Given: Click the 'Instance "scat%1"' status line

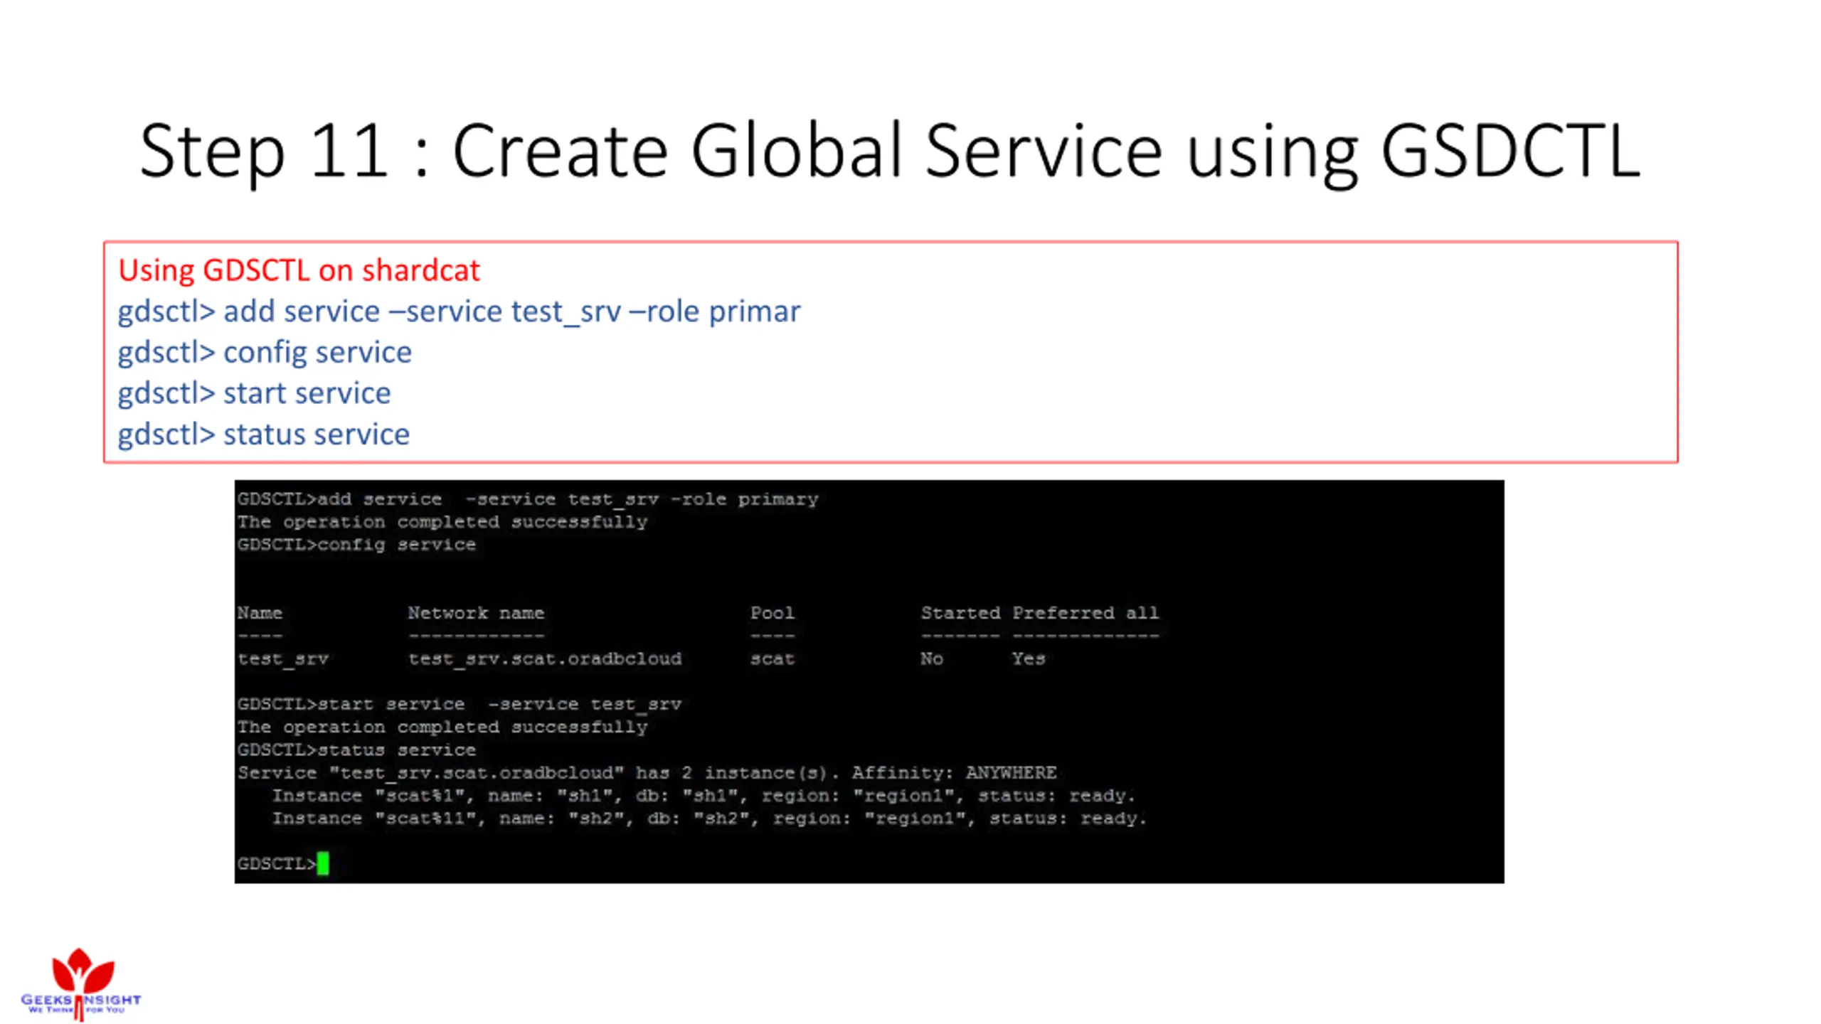Looking at the screenshot, I should point(704,796).
